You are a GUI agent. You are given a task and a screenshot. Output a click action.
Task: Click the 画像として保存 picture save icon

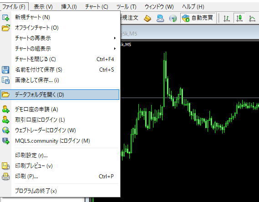(x=5, y=80)
